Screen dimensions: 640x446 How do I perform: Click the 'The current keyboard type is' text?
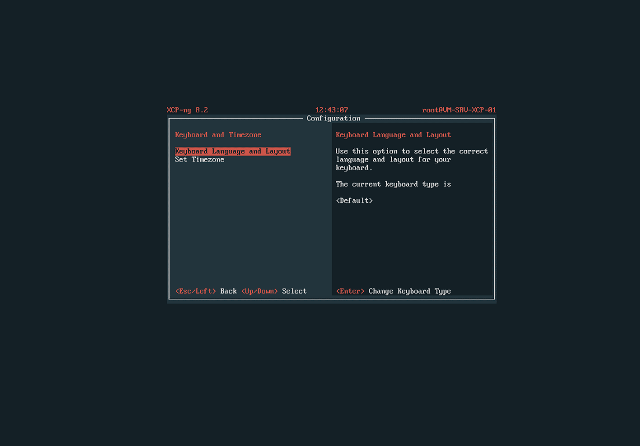click(x=393, y=184)
